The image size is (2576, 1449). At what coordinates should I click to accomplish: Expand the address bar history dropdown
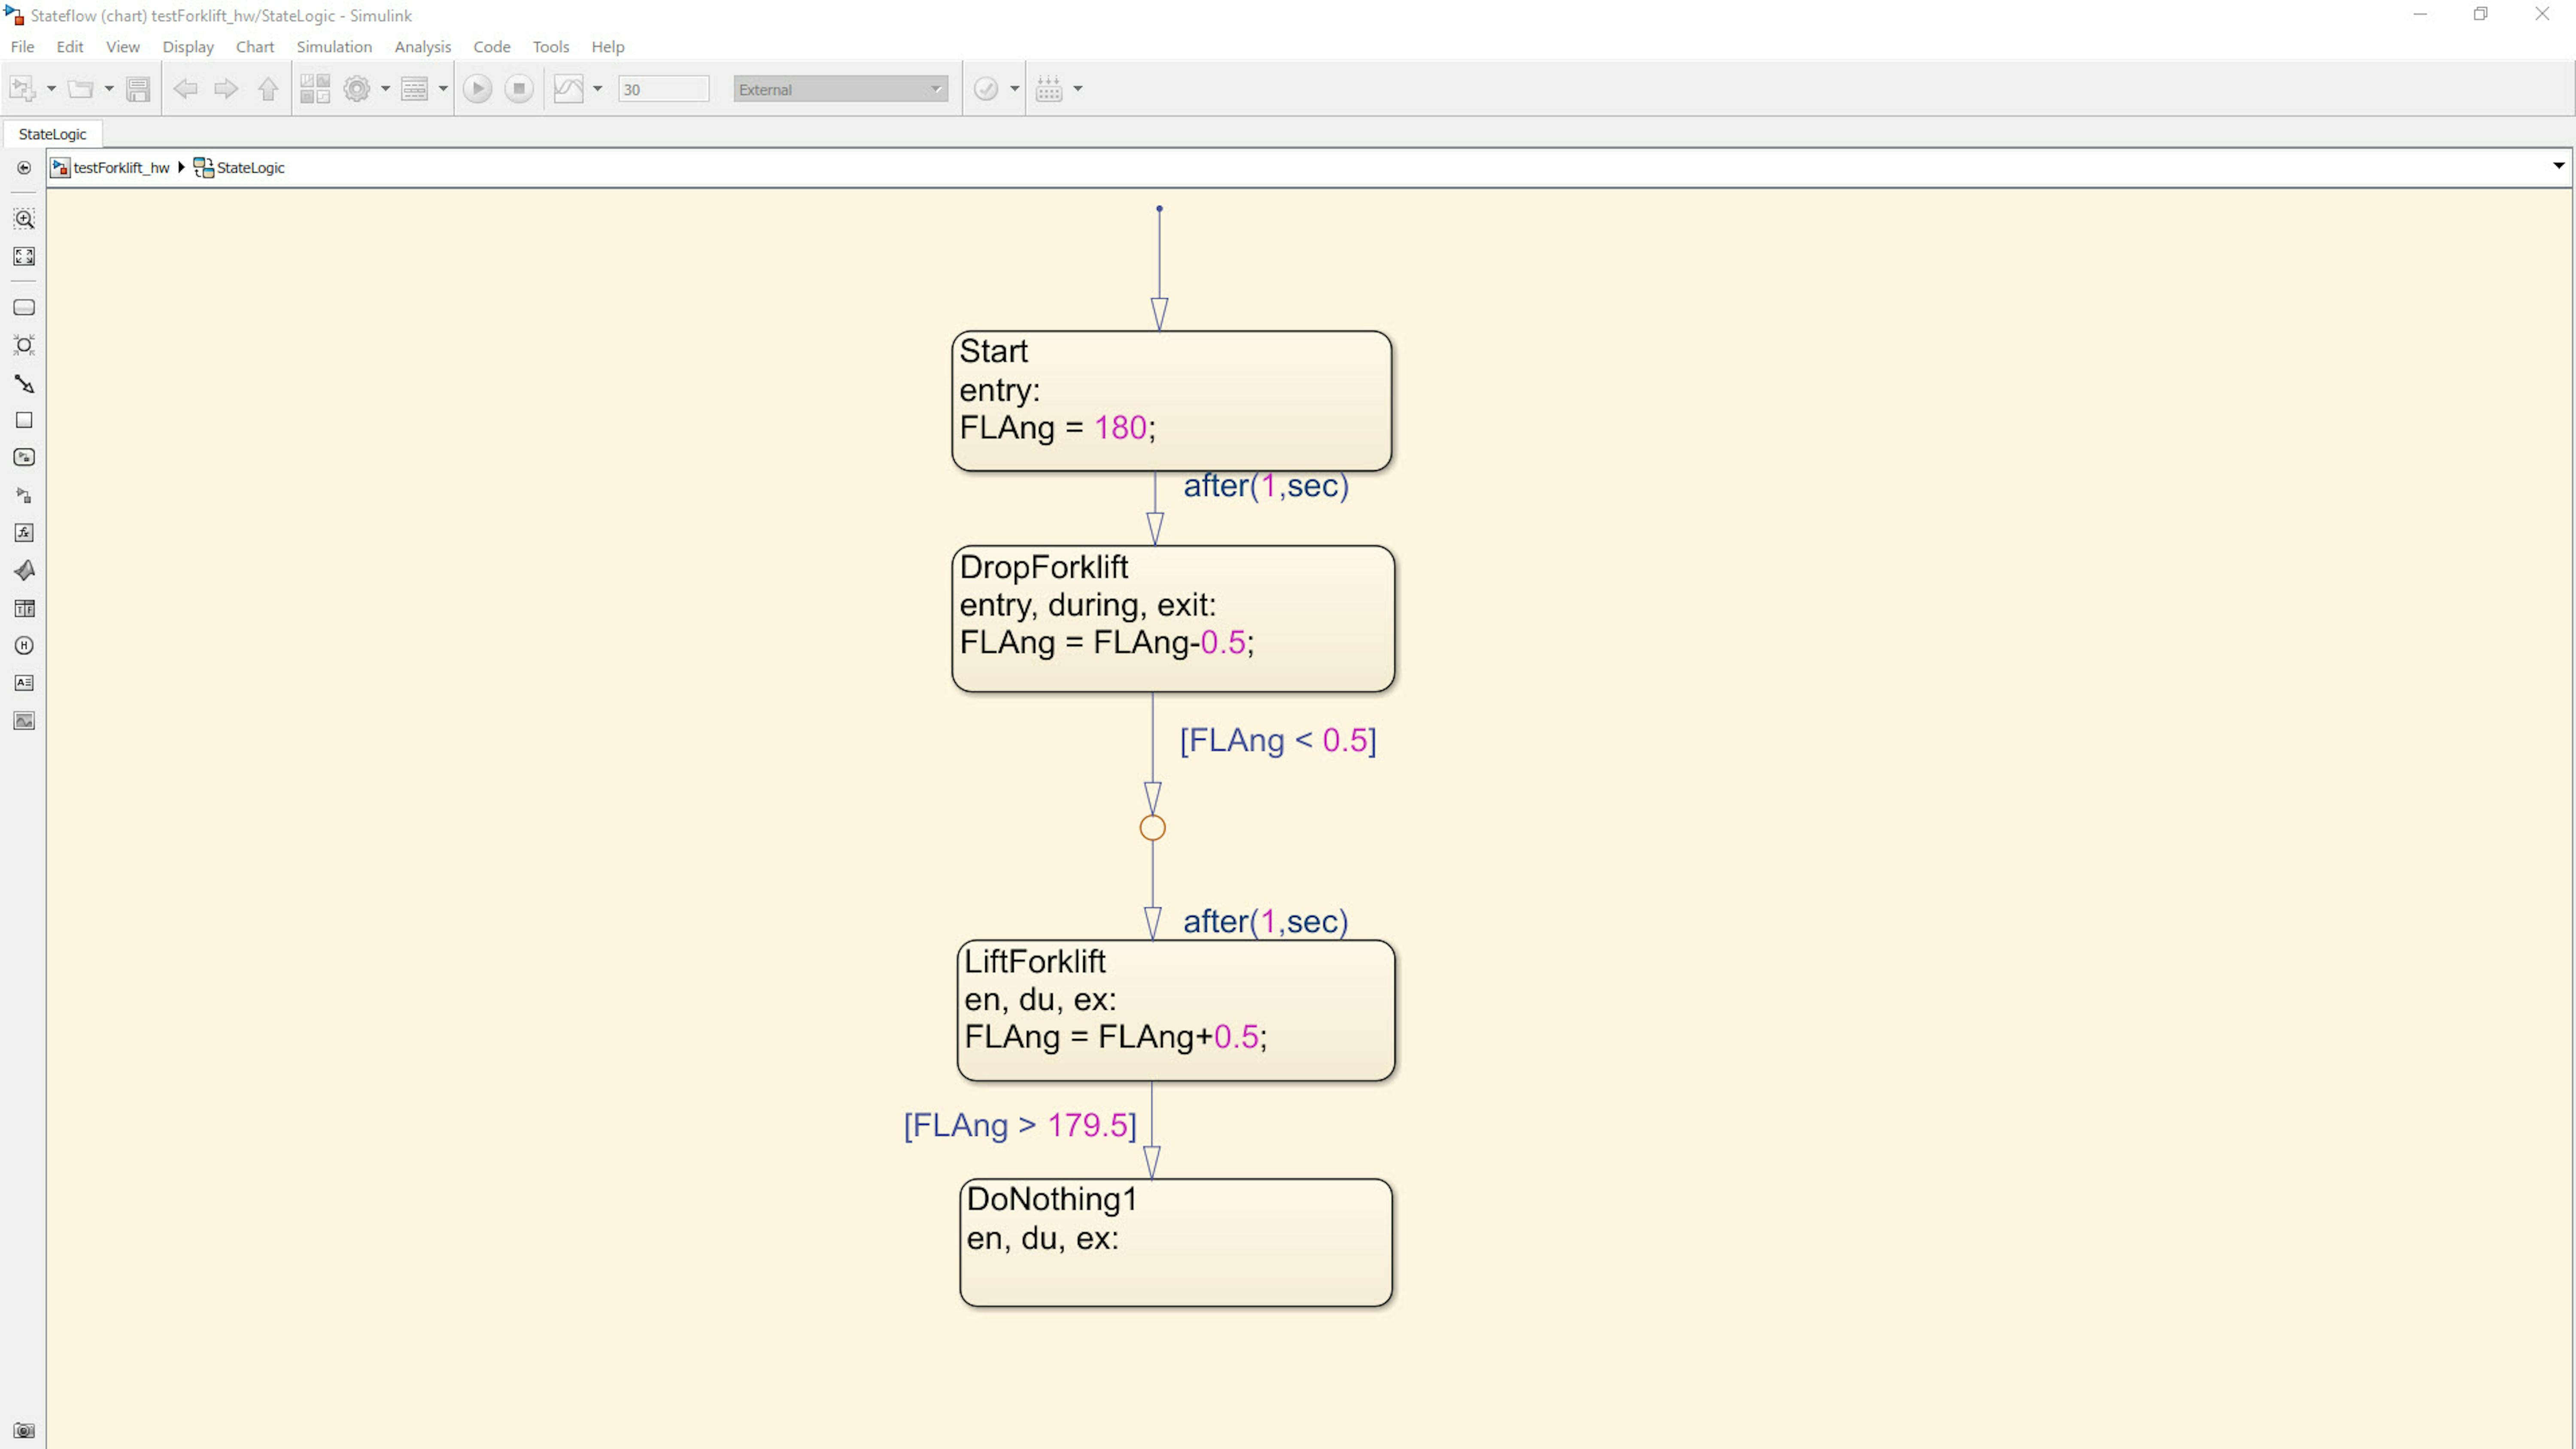click(x=2559, y=166)
